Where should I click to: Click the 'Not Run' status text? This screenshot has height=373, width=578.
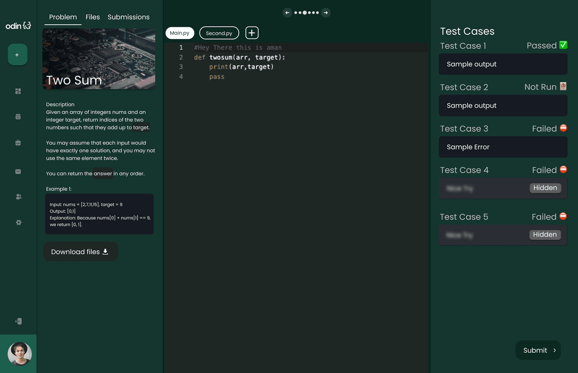541,87
